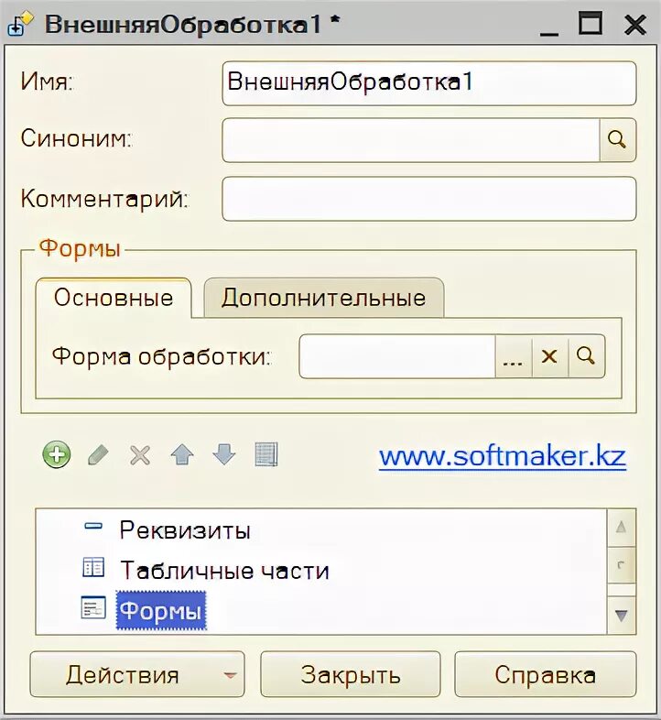Open help with Справка button
Screen dimensions: 661x720
[x=546, y=674]
